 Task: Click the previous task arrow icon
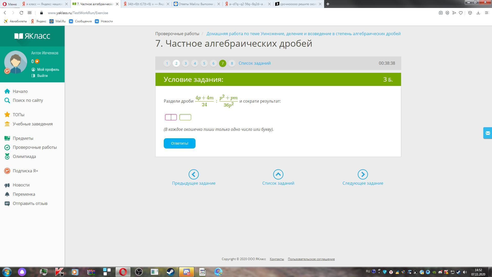193,174
